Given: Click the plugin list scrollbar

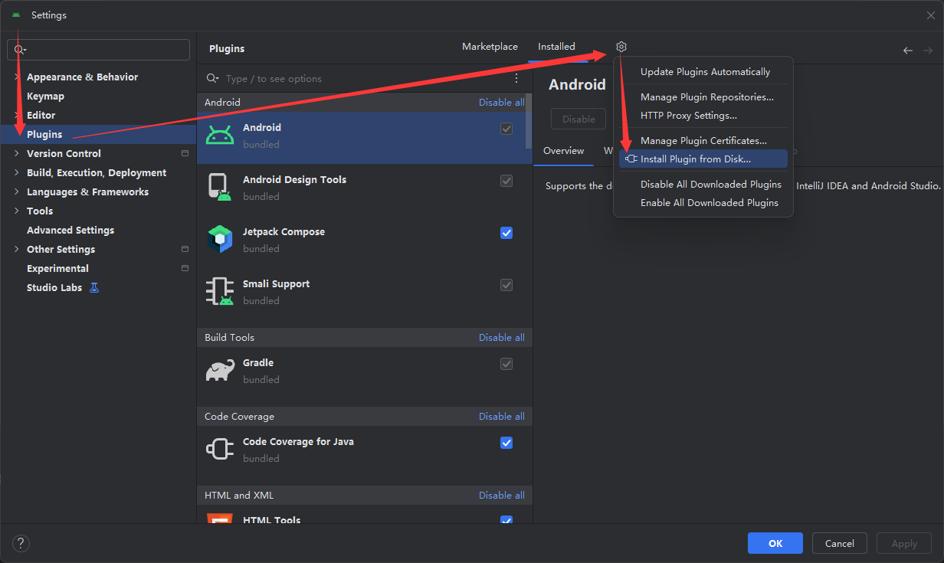Looking at the screenshot, I should pos(529,123).
